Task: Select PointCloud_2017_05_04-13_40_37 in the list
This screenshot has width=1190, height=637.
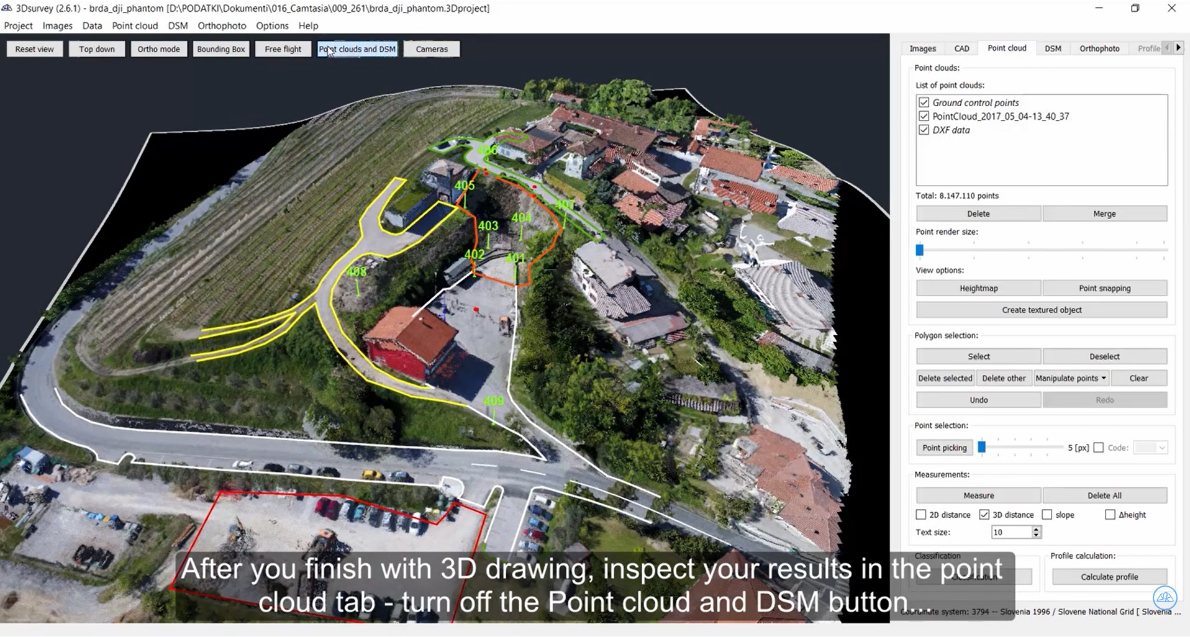Action: 1000,116
